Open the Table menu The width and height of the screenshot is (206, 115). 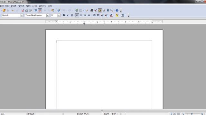(x=28, y=6)
